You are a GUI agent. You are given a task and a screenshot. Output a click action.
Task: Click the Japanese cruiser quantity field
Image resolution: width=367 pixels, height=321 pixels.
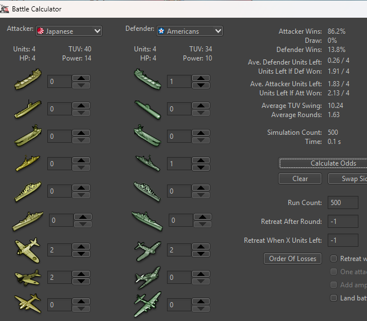(59, 191)
